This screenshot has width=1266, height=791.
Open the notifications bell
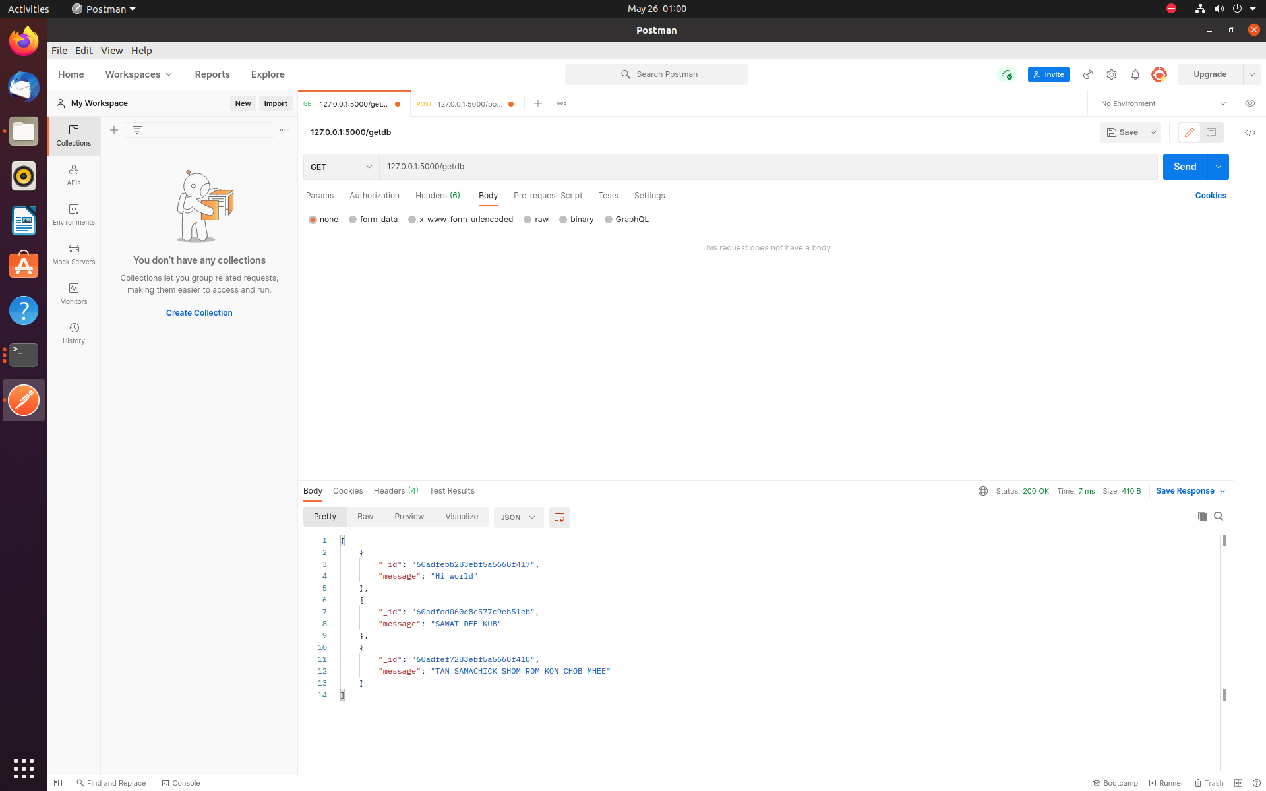(x=1135, y=74)
